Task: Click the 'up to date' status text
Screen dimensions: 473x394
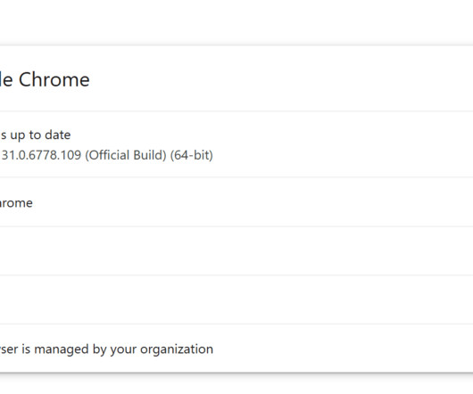Action: coord(40,135)
